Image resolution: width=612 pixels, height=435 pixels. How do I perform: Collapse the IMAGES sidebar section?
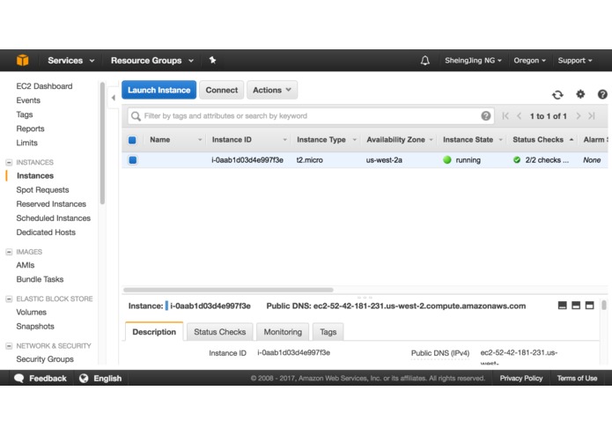pyautogui.click(x=9, y=252)
